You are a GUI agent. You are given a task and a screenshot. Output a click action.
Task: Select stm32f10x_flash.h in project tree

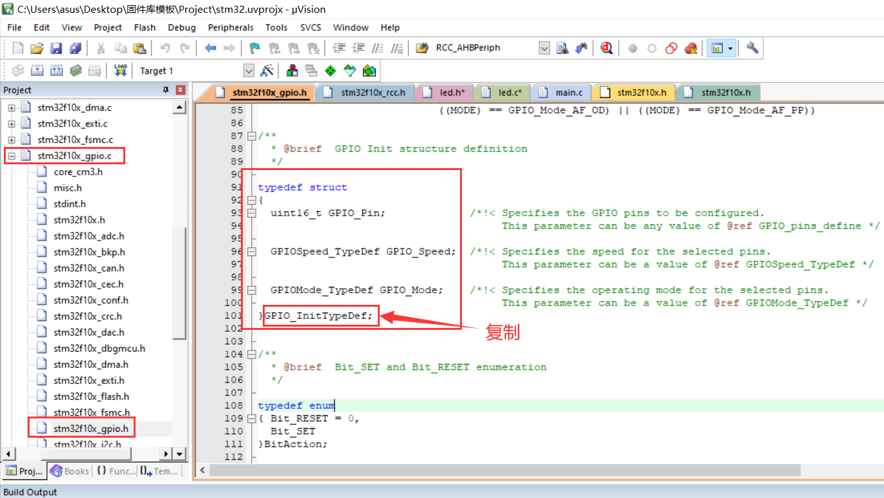point(91,397)
